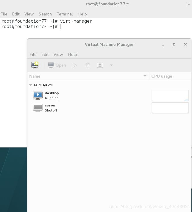This screenshot has width=192, height=212.
Task: Open the Terminal window View menu
Action: click(29, 14)
